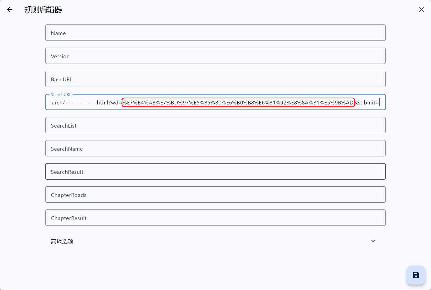The width and height of the screenshot is (431, 290).
Task: Focus the Name input field
Action: coord(215,33)
